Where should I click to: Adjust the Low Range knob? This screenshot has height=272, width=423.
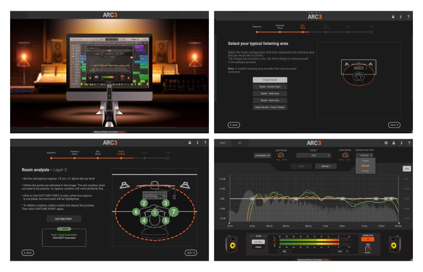(281, 156)
